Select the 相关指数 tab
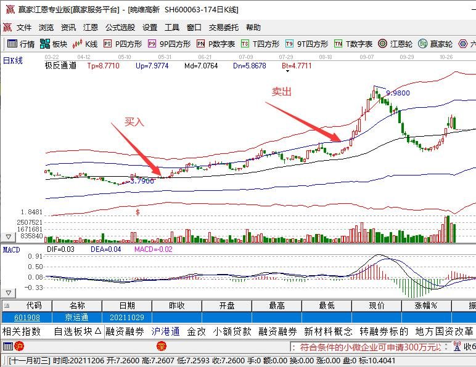 (x=22, y=331)
